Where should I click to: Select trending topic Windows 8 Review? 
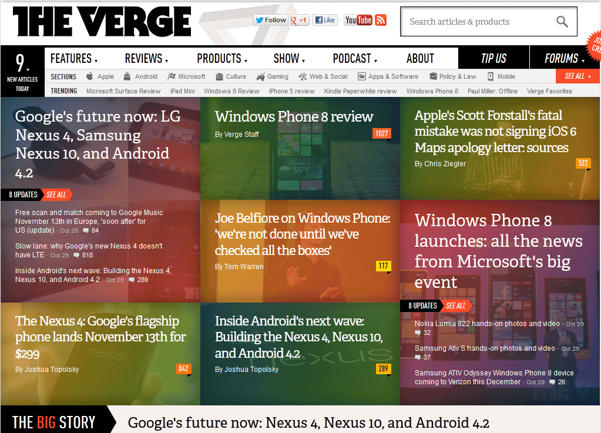coord(231,91)
